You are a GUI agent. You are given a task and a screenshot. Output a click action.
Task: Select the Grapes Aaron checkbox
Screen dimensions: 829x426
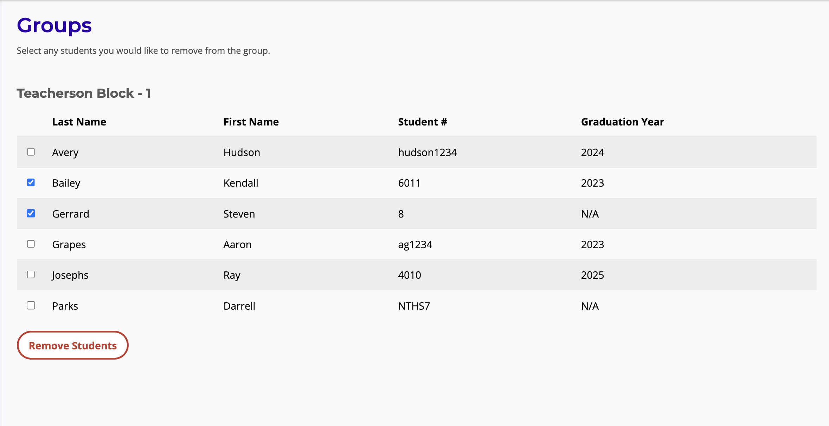[31, 244]
